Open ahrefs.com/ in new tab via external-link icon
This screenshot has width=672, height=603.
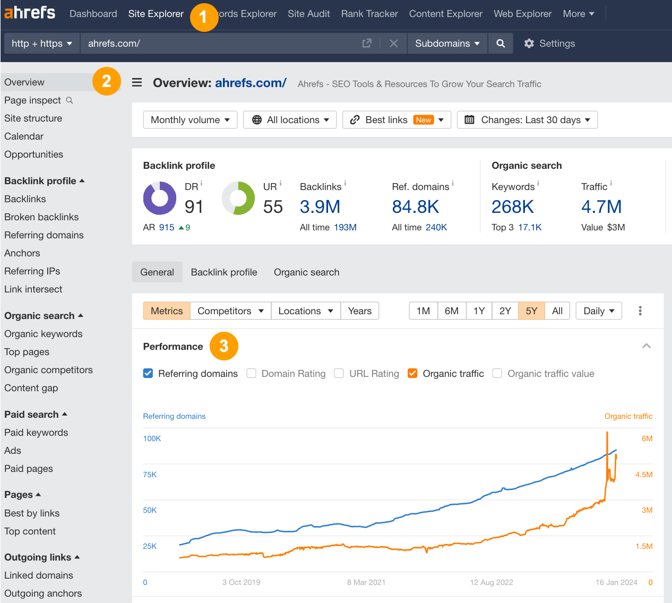coord(366,44)
